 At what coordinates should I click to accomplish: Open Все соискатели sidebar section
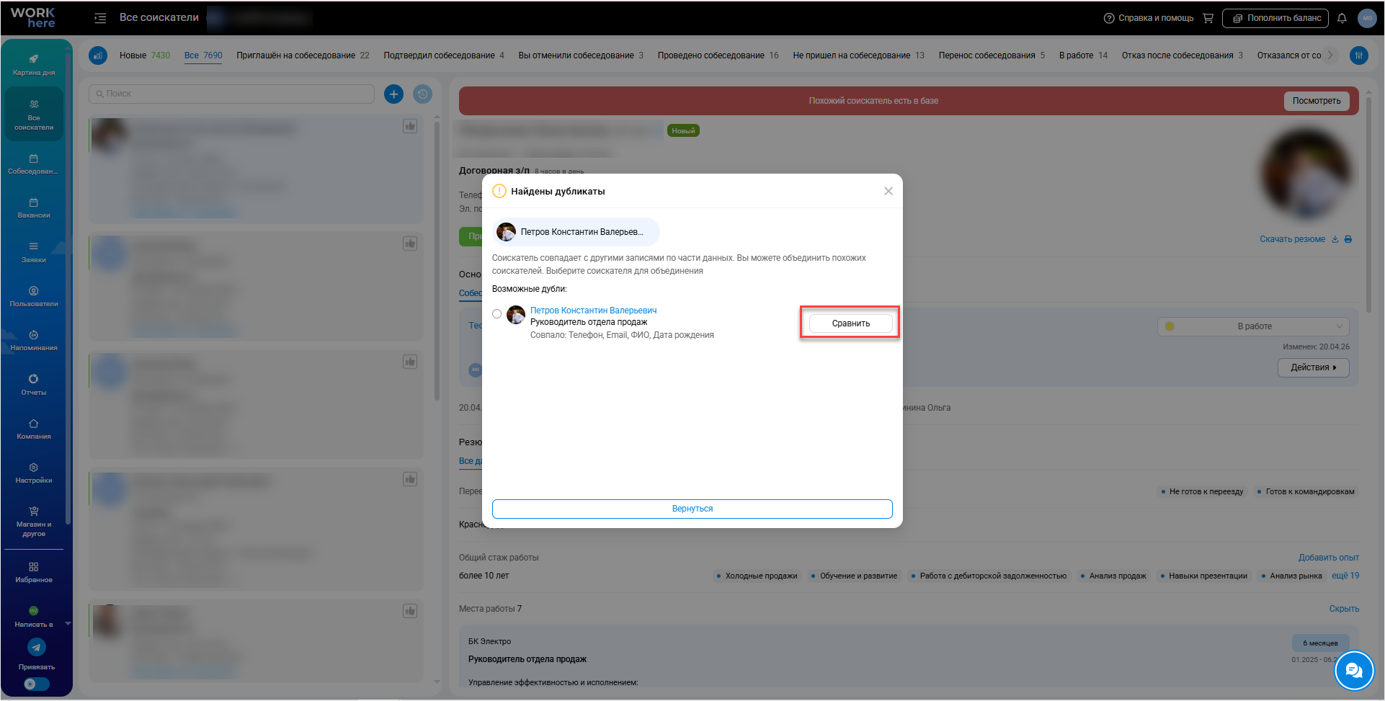[x=34, y=115]
